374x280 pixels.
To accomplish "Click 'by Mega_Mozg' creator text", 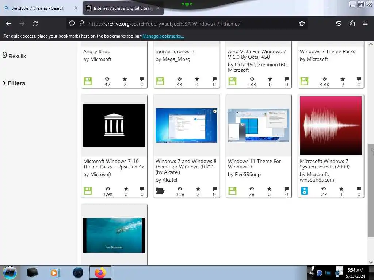I will point(173,59).
